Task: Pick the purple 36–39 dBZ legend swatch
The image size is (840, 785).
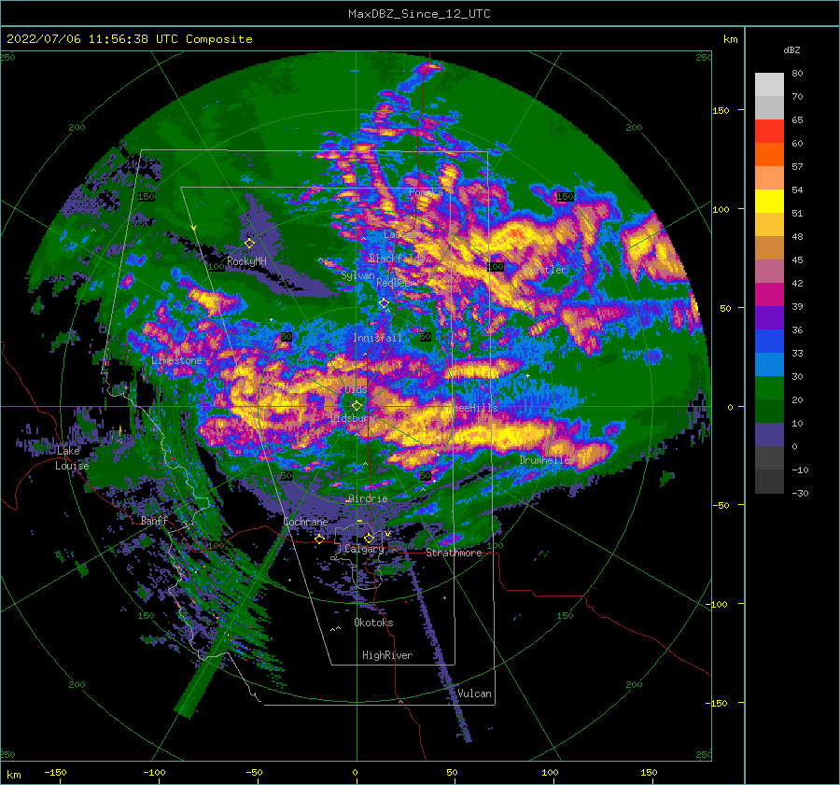Action: coord(769,318)
